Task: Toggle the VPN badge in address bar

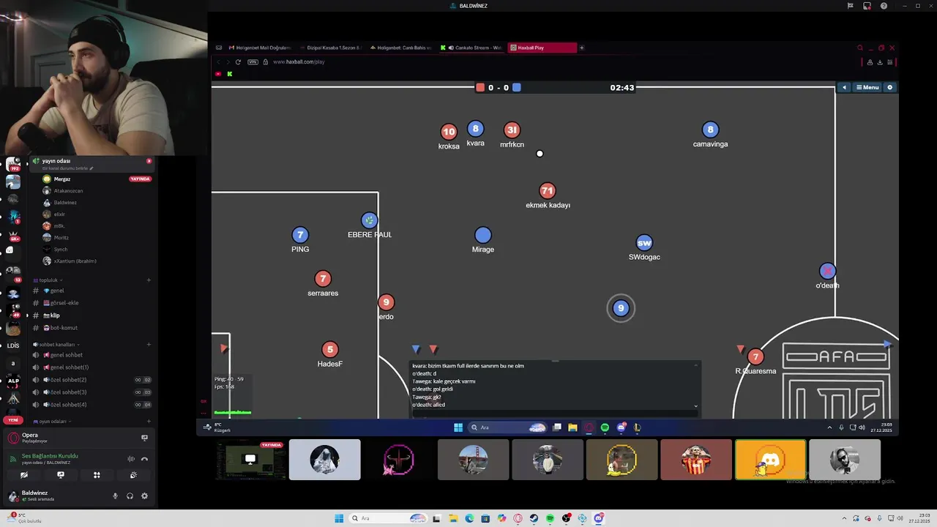Action: tap(253, 61)
